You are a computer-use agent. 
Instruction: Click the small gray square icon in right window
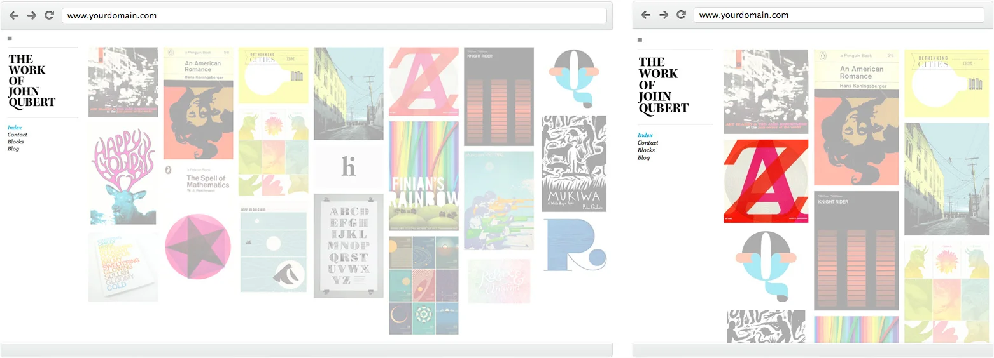(640, 40)
